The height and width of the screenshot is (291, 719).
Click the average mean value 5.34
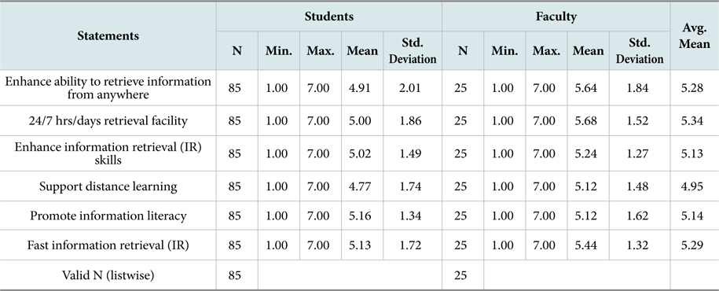(x=694, y=120)
